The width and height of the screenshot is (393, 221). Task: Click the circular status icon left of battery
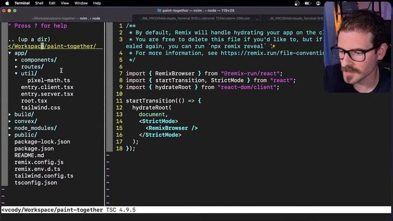(297, 3)
